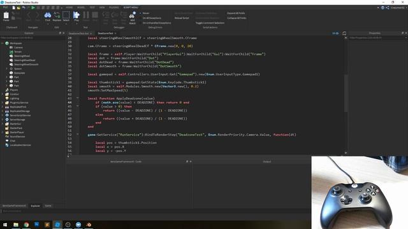Click Reload Script
This screenshot has height=229, width=408.
tap(182, 18)
